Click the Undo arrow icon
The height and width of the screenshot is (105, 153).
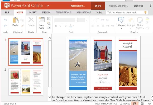(5, 20)
